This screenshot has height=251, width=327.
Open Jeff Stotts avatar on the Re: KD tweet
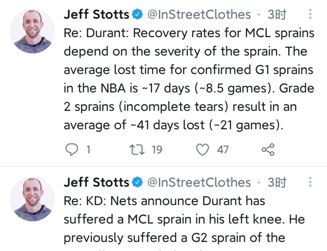pyautogui.click(x=33, y=199)
